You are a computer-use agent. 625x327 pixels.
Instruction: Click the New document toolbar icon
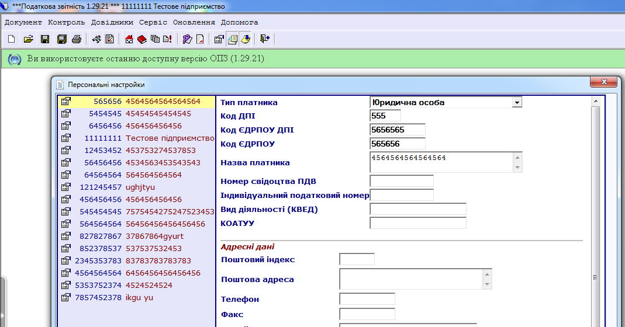pos(11,39)
